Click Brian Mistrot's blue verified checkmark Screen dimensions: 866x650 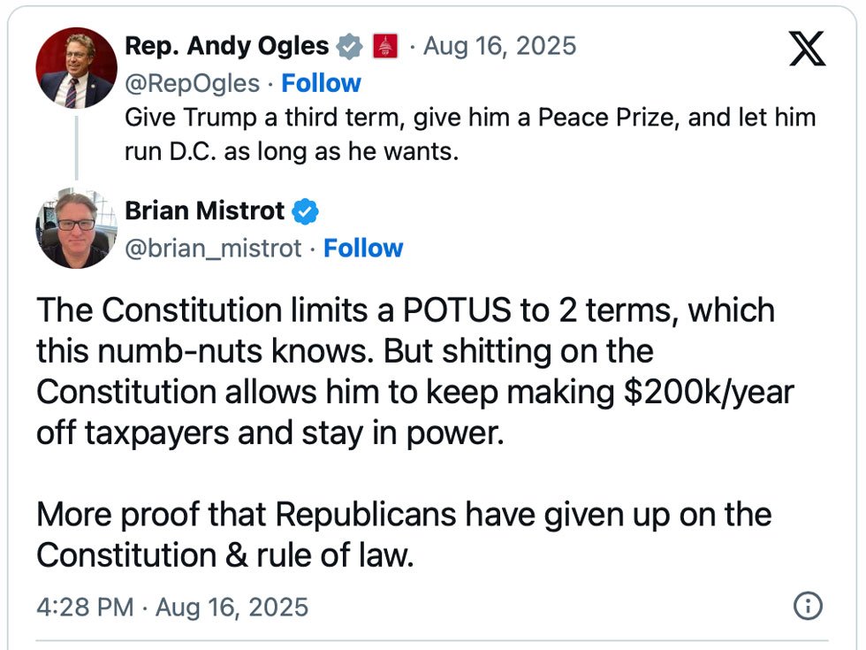tap(306, 211)
